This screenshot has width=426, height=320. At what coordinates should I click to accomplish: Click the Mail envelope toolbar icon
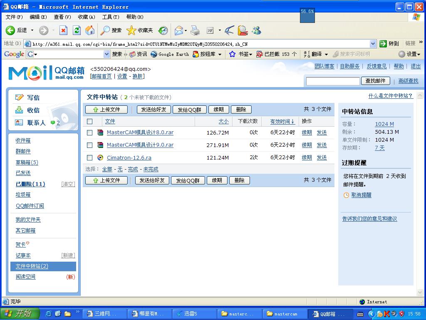[x=179, y=30]
